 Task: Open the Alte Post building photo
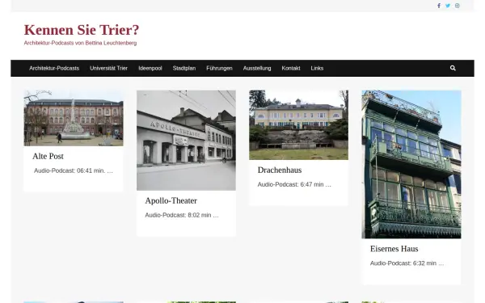pos(74,118)
